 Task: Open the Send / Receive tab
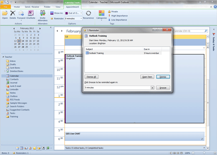[x=32, y=7]
